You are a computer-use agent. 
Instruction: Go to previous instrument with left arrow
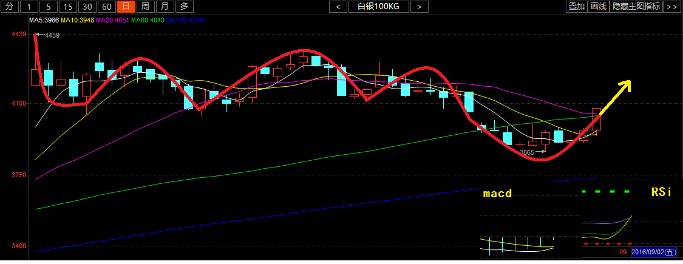(338, 7)
